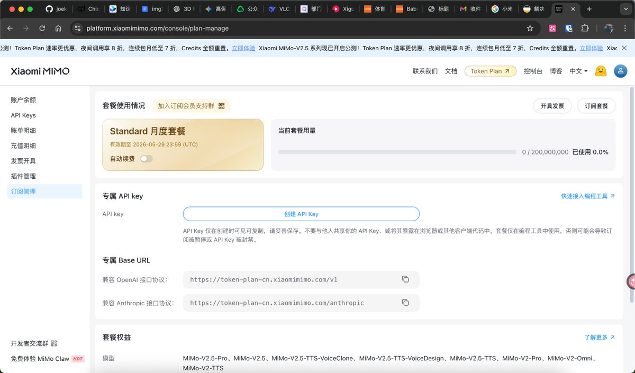Open the Extensions puzzle piece menu
This screenshot has height=373, width=635.
tap(585, 28)
